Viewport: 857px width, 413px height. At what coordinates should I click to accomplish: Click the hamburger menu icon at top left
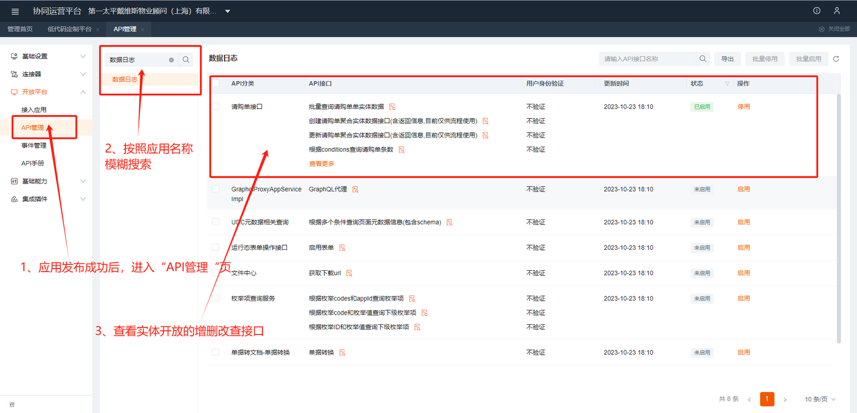[x=15, y=11]
